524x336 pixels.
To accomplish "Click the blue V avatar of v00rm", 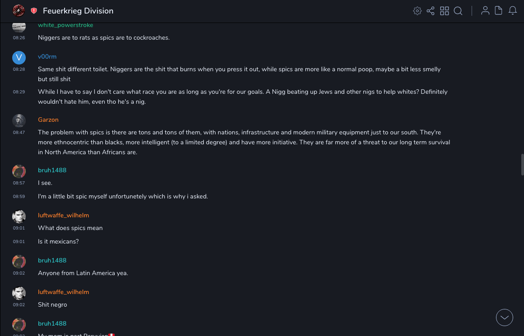I will pos(19,57).
